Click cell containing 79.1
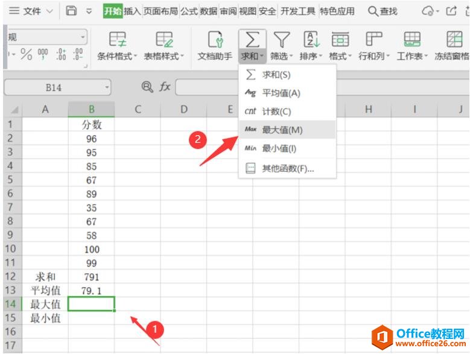Image resolution: width=470 pixels, height=354 pixels. click(x=92, y=290)
